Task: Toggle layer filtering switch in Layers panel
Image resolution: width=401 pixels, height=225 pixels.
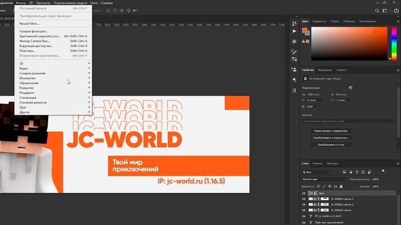Action: (x=383, y=171)
